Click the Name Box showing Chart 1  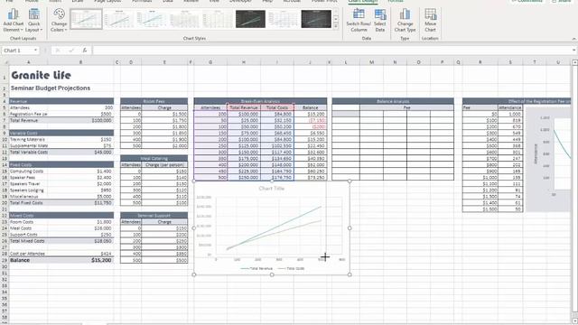pos(17,51)
